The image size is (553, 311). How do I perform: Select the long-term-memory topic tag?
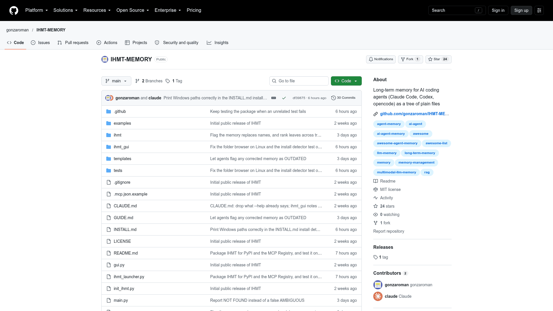(x=420, y=153)
